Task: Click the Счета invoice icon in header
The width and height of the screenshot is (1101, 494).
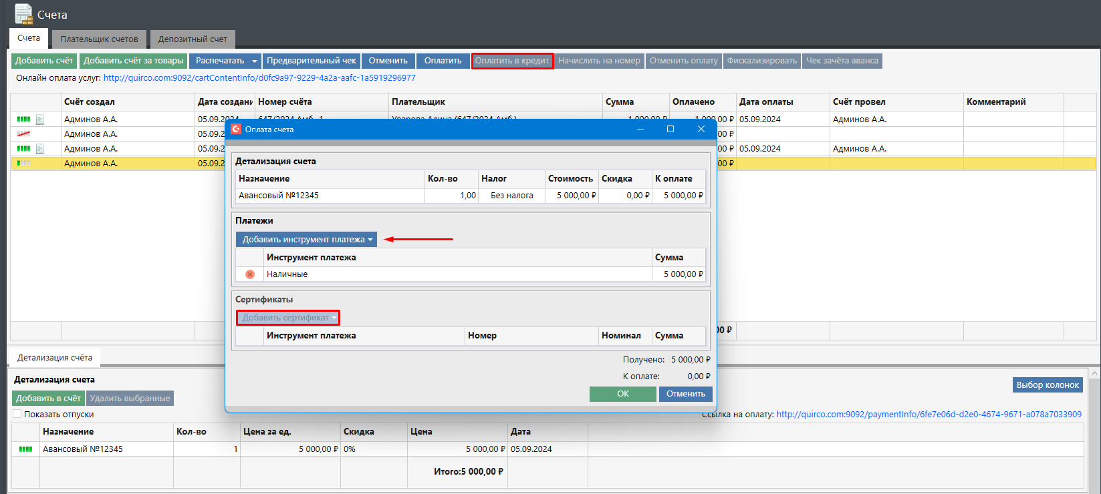Action: 23,14
